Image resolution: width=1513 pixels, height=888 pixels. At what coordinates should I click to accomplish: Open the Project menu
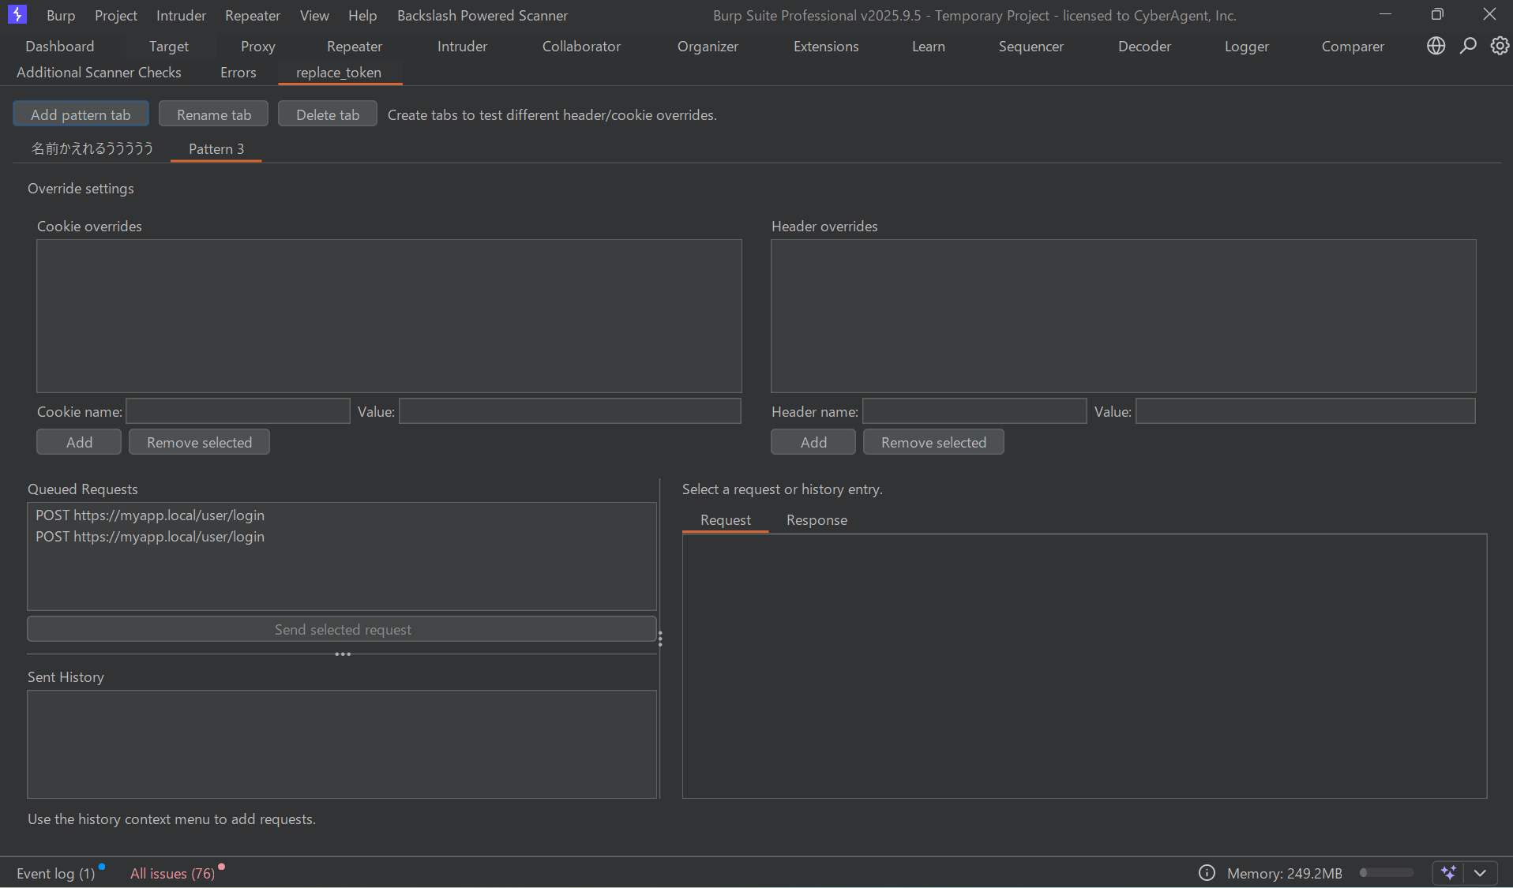pyautogui.click(x=116, y=15)
